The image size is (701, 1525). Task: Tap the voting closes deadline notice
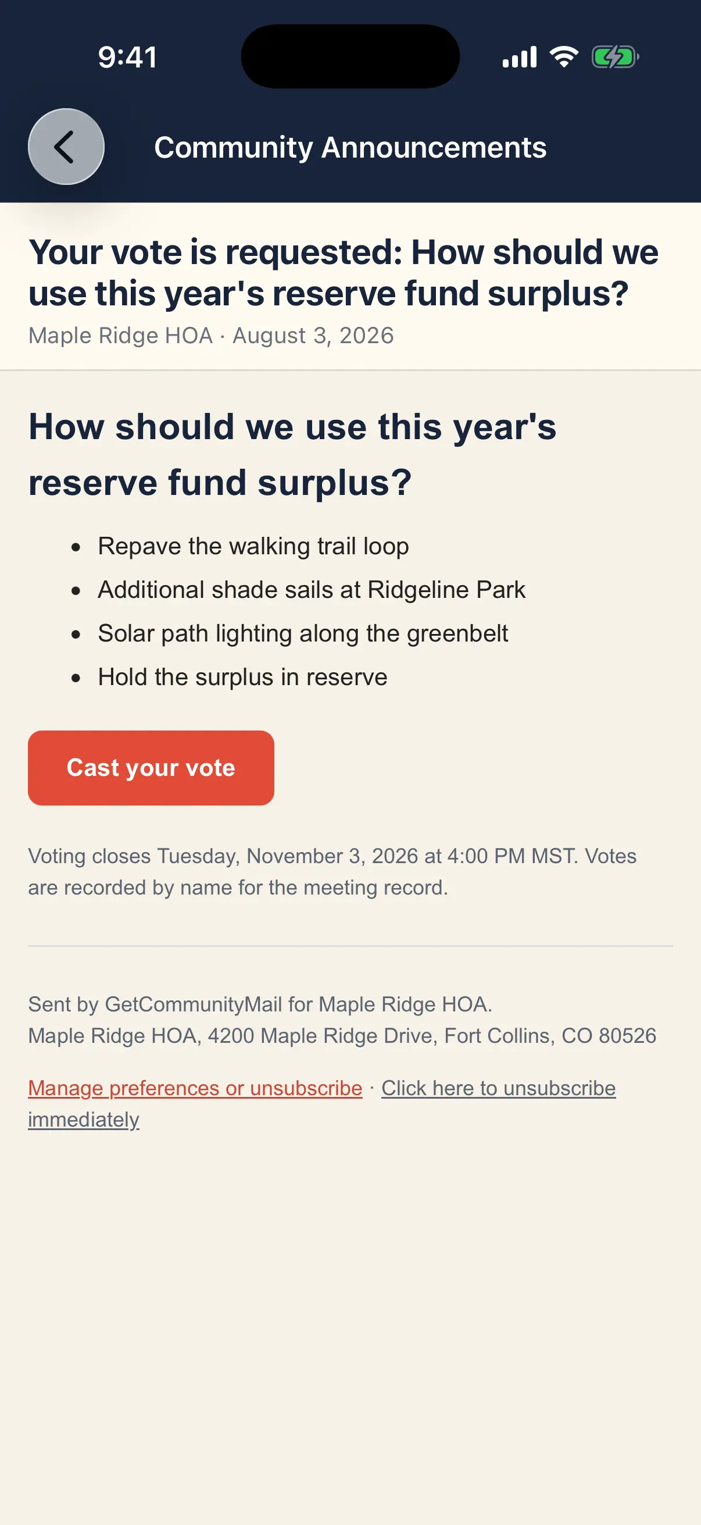[332, 871]
